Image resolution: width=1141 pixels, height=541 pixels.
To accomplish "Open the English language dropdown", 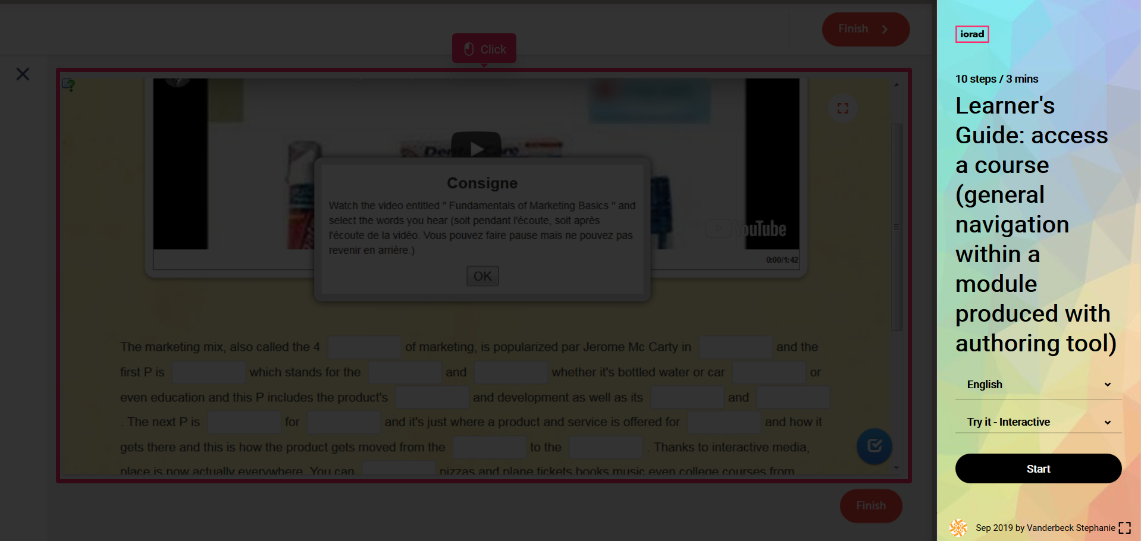I will click(1038, 385).
